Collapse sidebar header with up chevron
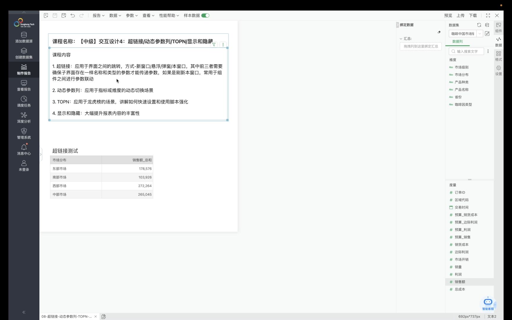Viewport: 512px width, 320px height. 24,12
